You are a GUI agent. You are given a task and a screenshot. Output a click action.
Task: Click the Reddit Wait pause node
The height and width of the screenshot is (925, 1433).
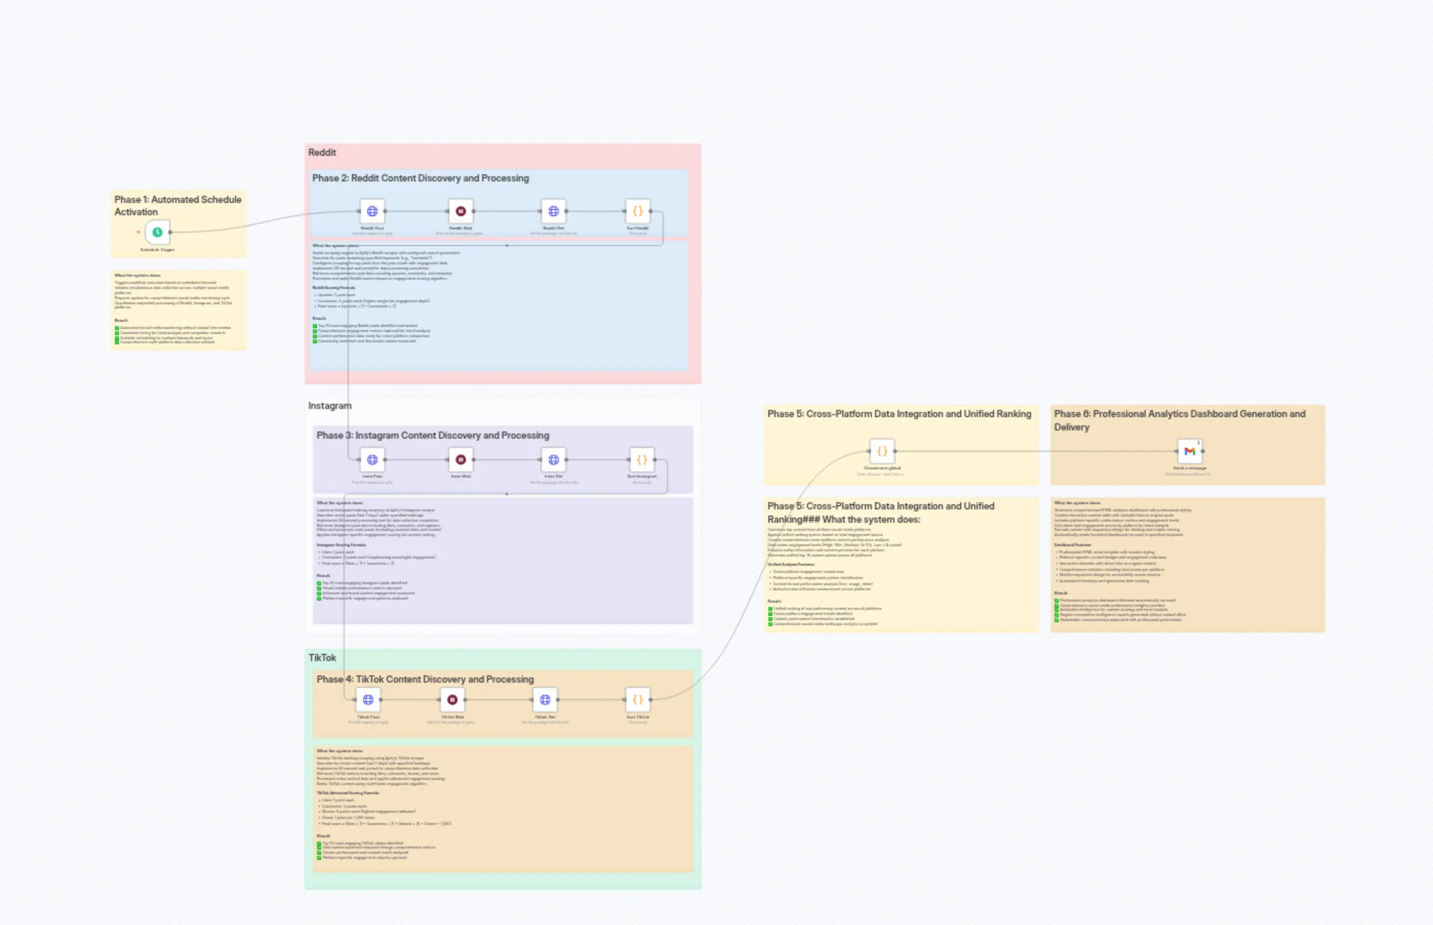(461, 211)
